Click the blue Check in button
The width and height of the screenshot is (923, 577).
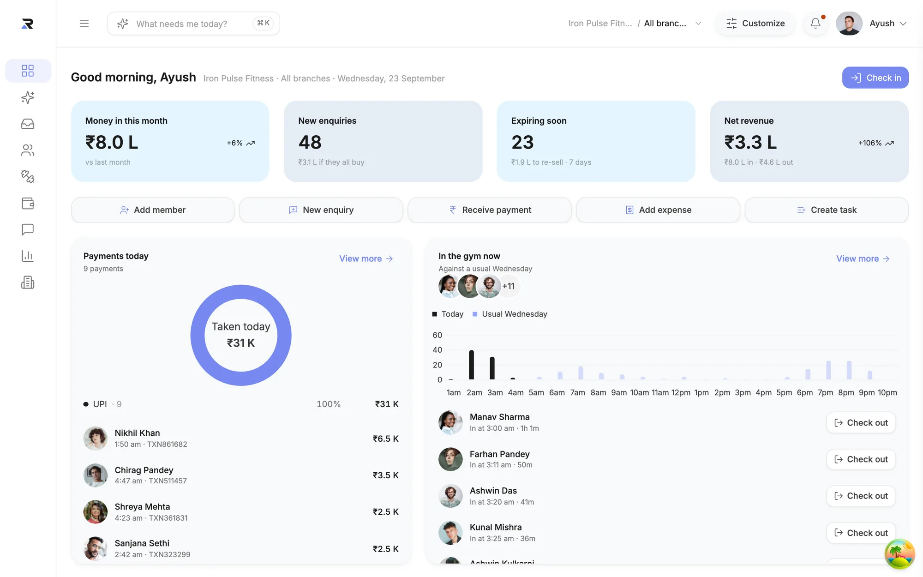pos(875,78)
